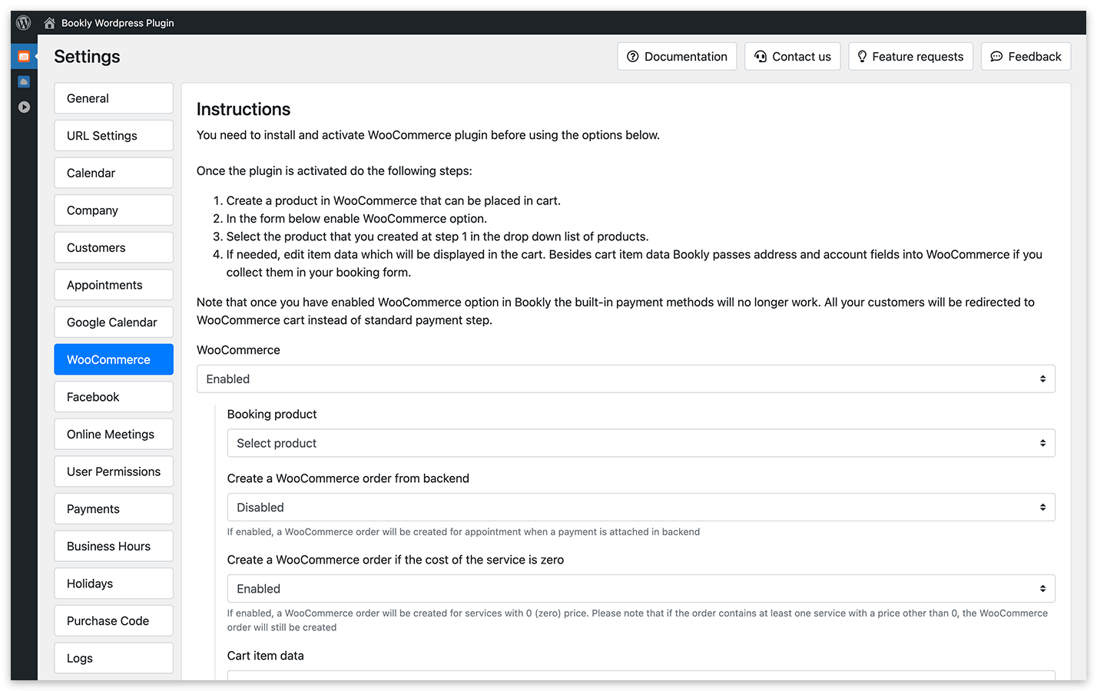The width and height of the screenshot is (1097, 691).
Task: Go to site via home icon
Action: click(49, 23)
